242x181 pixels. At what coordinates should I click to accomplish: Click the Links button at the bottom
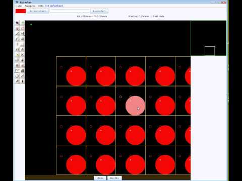(100, 178)
